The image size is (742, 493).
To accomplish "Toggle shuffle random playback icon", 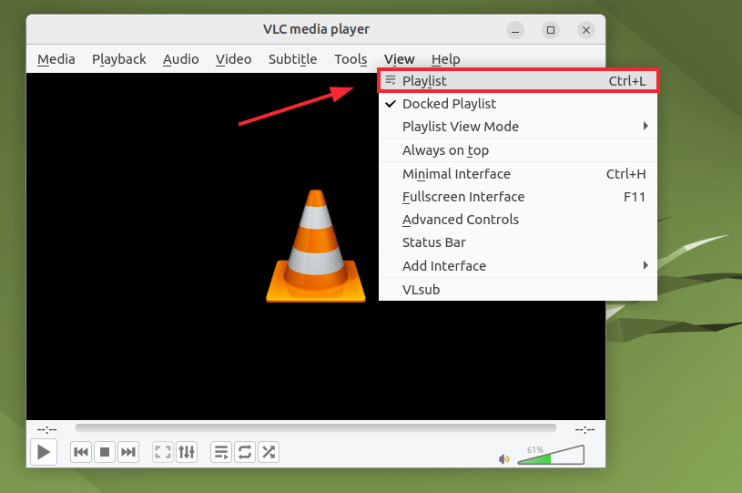I will click(269, 452).
